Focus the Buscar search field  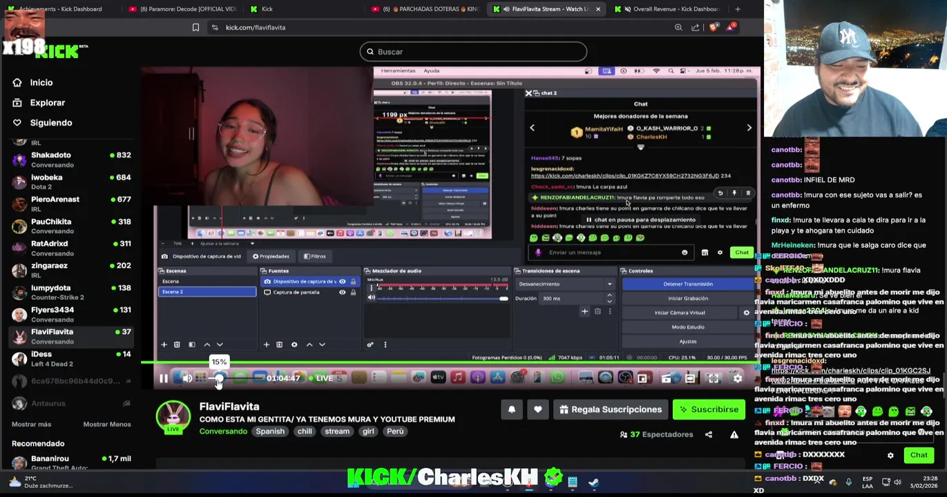click(473, 52)
